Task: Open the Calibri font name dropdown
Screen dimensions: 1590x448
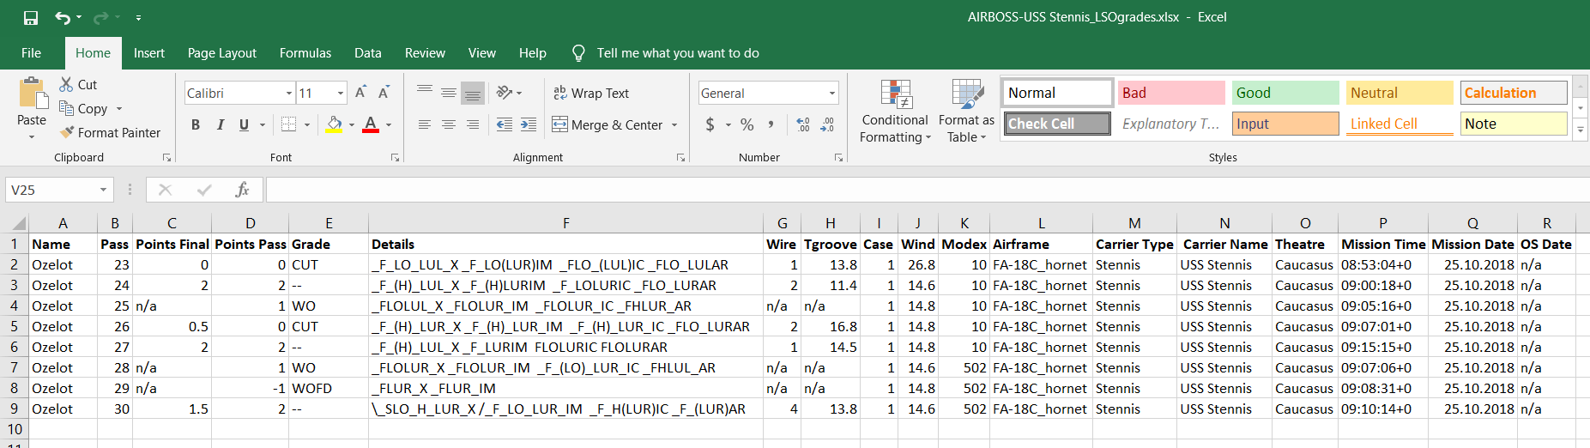Action: [289, 93]
